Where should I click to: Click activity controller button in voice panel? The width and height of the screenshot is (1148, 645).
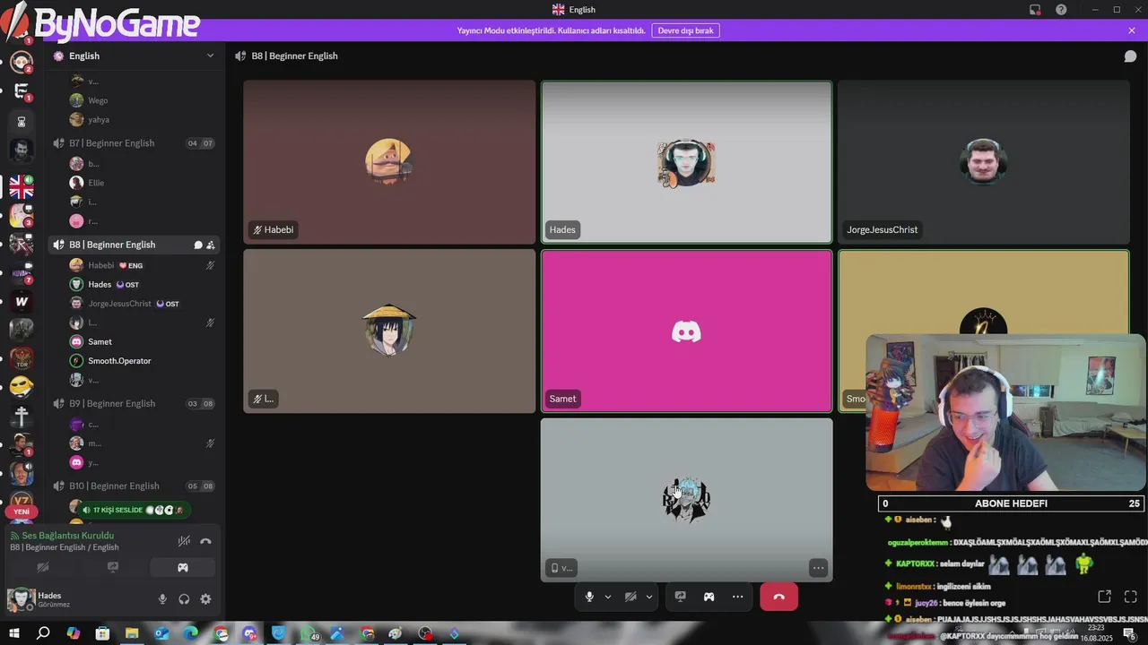183,567
